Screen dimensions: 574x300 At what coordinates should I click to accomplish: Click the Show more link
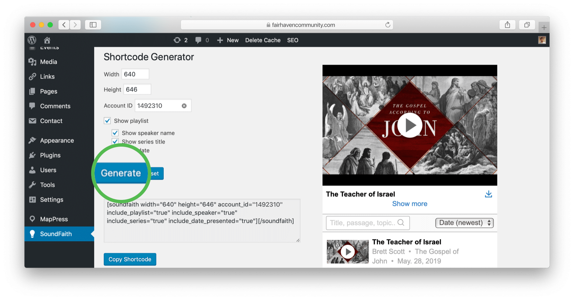tap(410, 204)
